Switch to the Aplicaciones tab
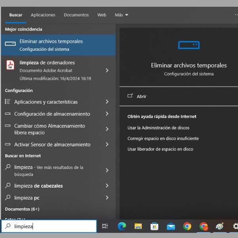Viewport: 238px width, 238px height. [43, 15]
